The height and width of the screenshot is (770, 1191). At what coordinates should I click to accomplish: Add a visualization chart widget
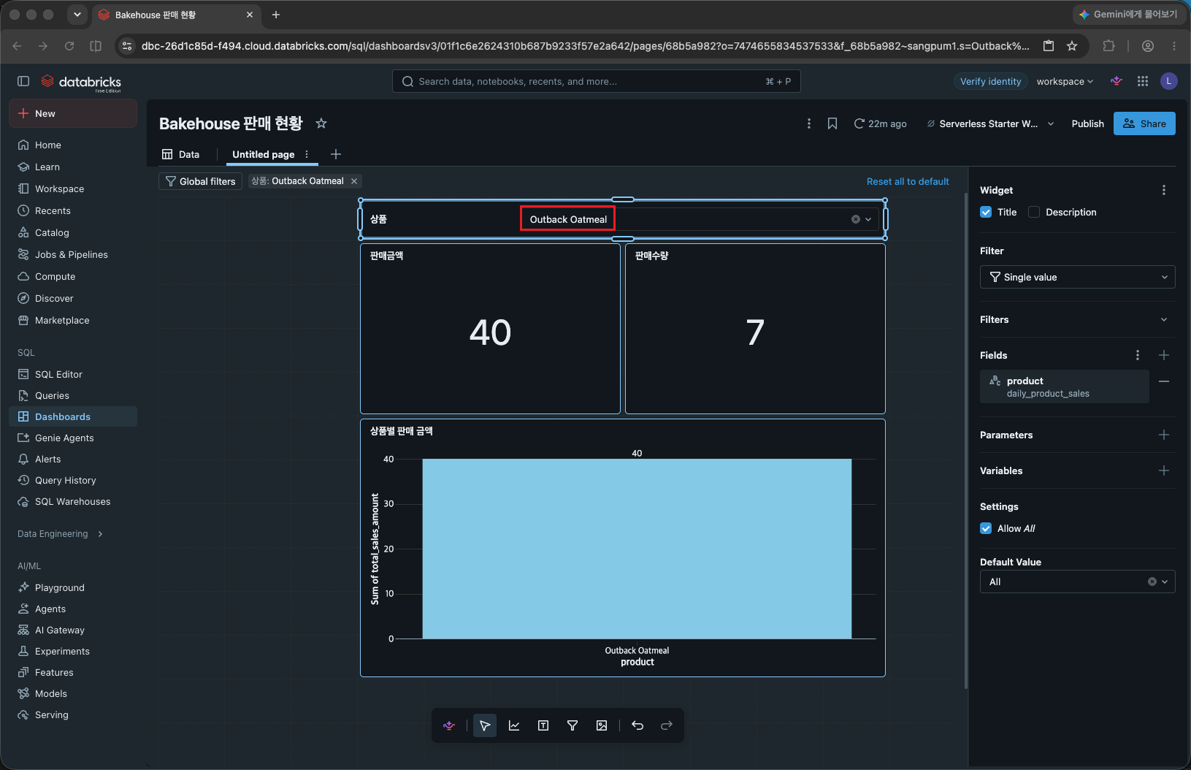[x=514, y=725]
